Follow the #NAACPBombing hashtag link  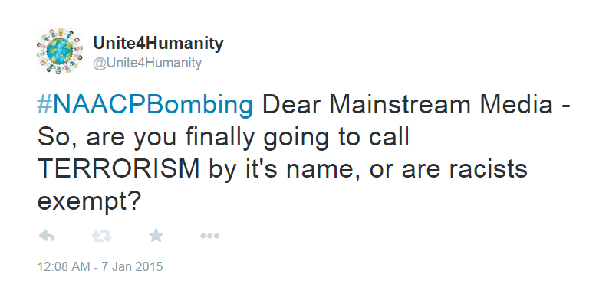coord(145,106)
